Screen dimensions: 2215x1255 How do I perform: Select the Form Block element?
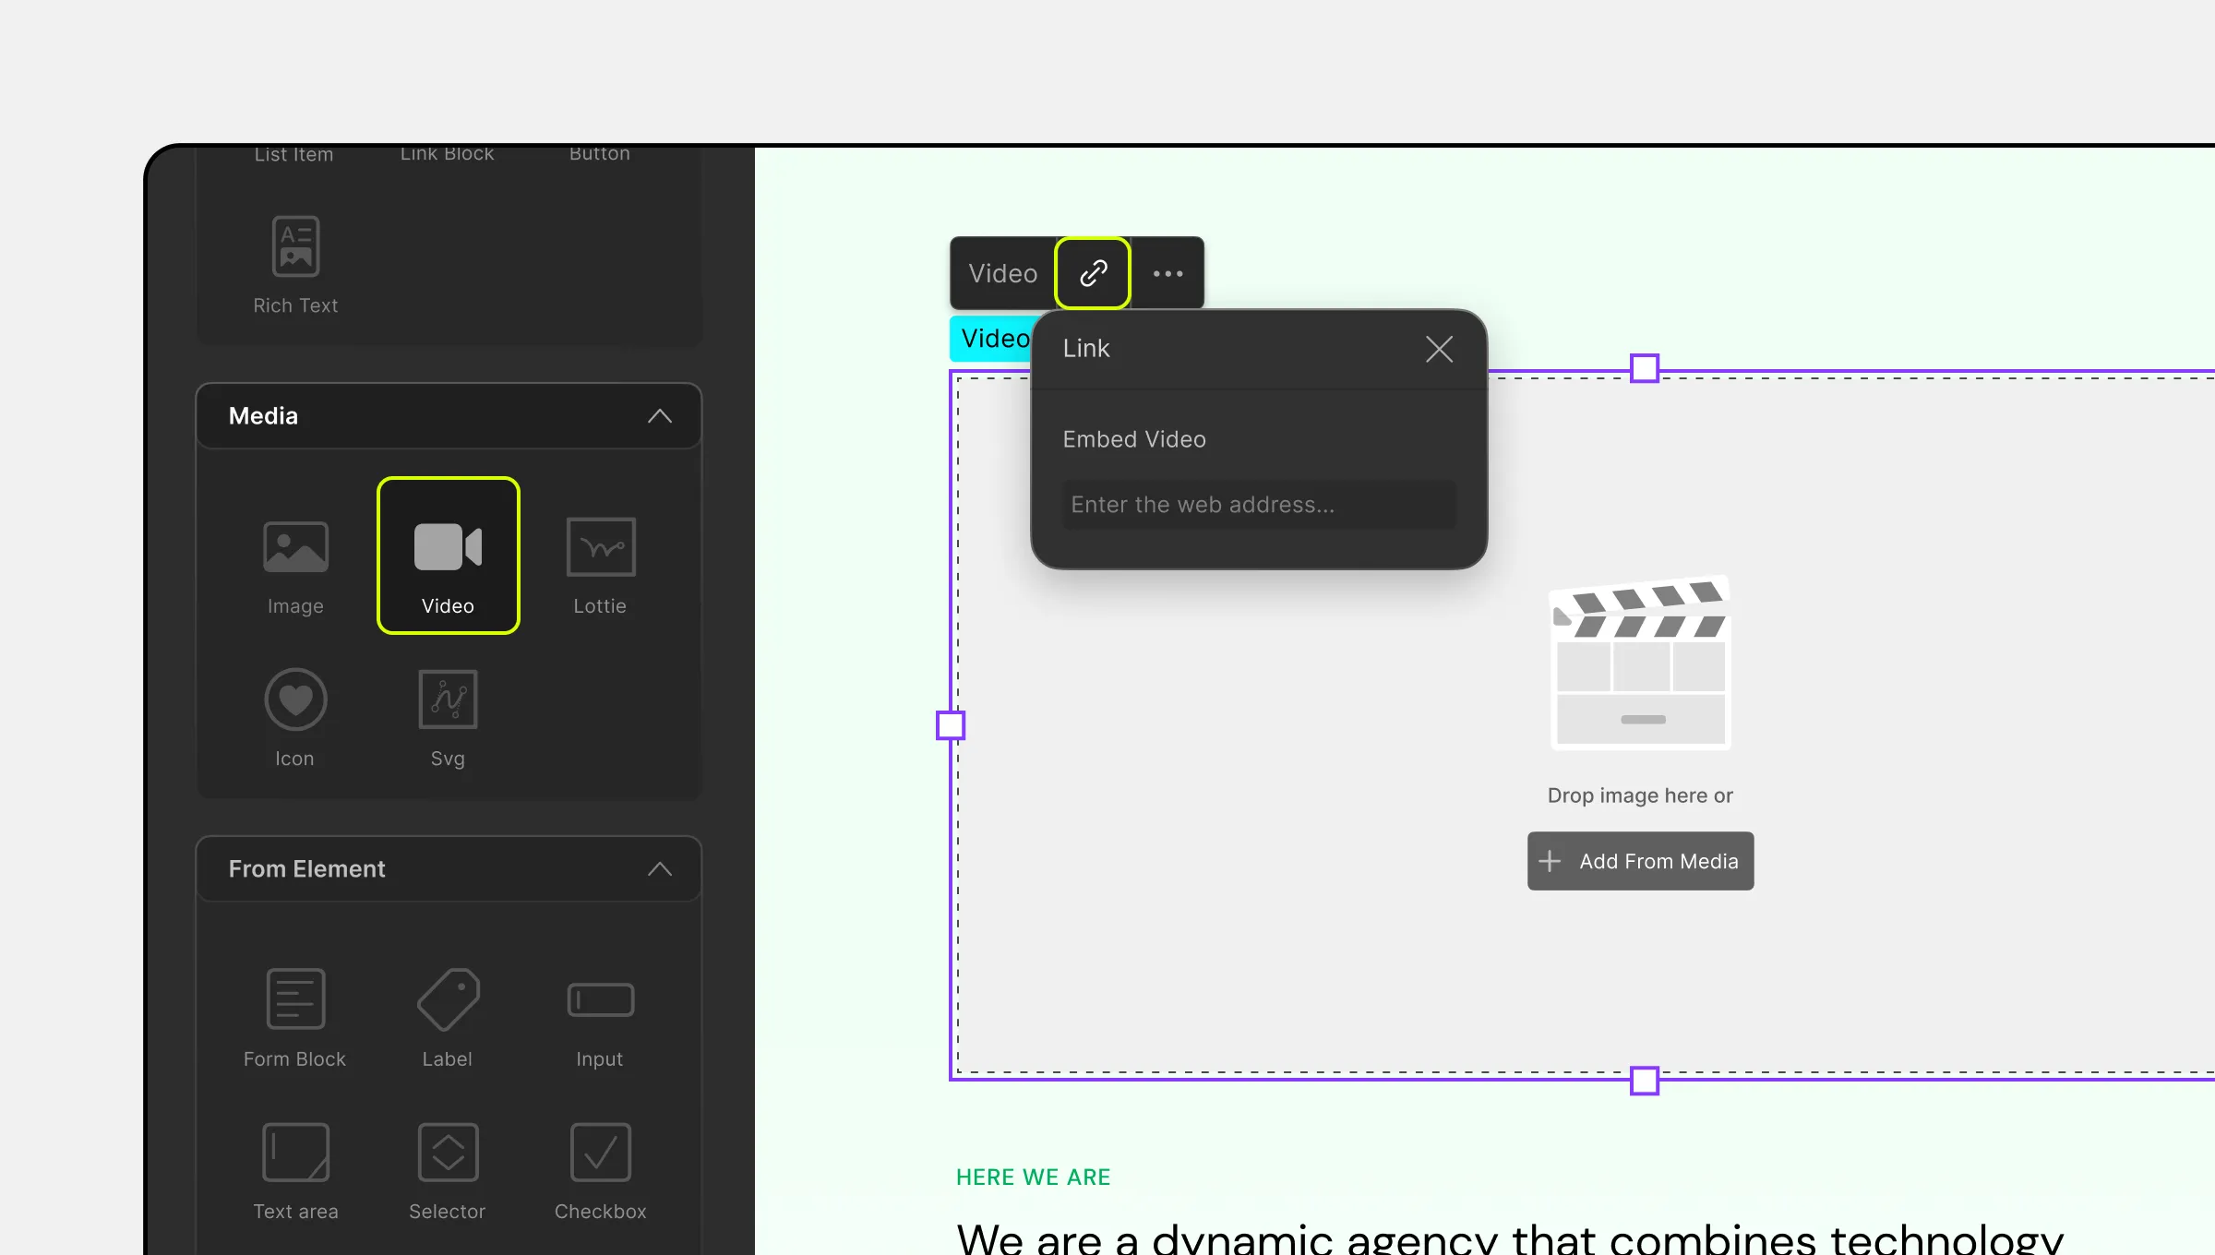click(295, 1013)
